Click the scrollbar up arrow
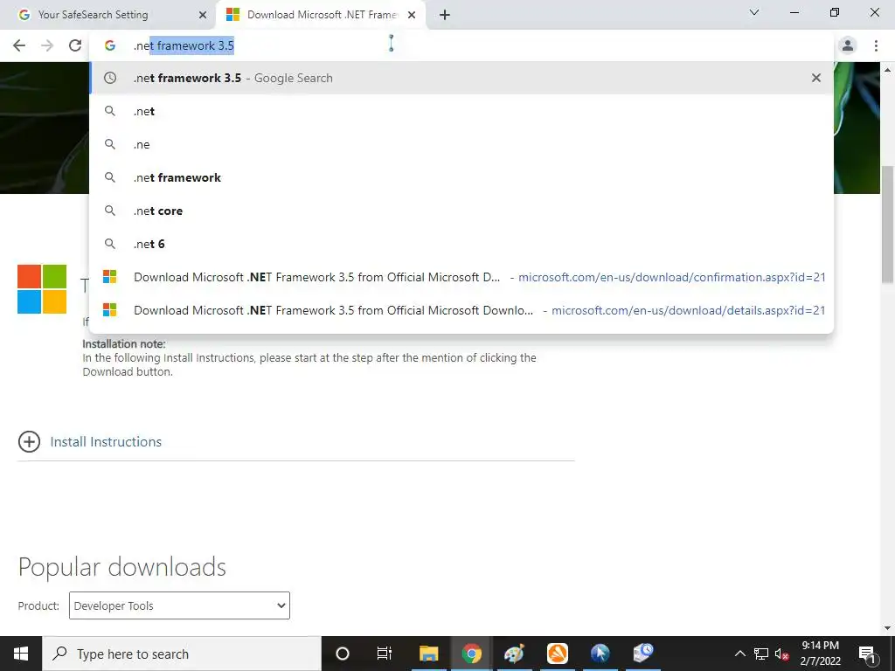This screenshot has height=671, width=895. point(887,69)
